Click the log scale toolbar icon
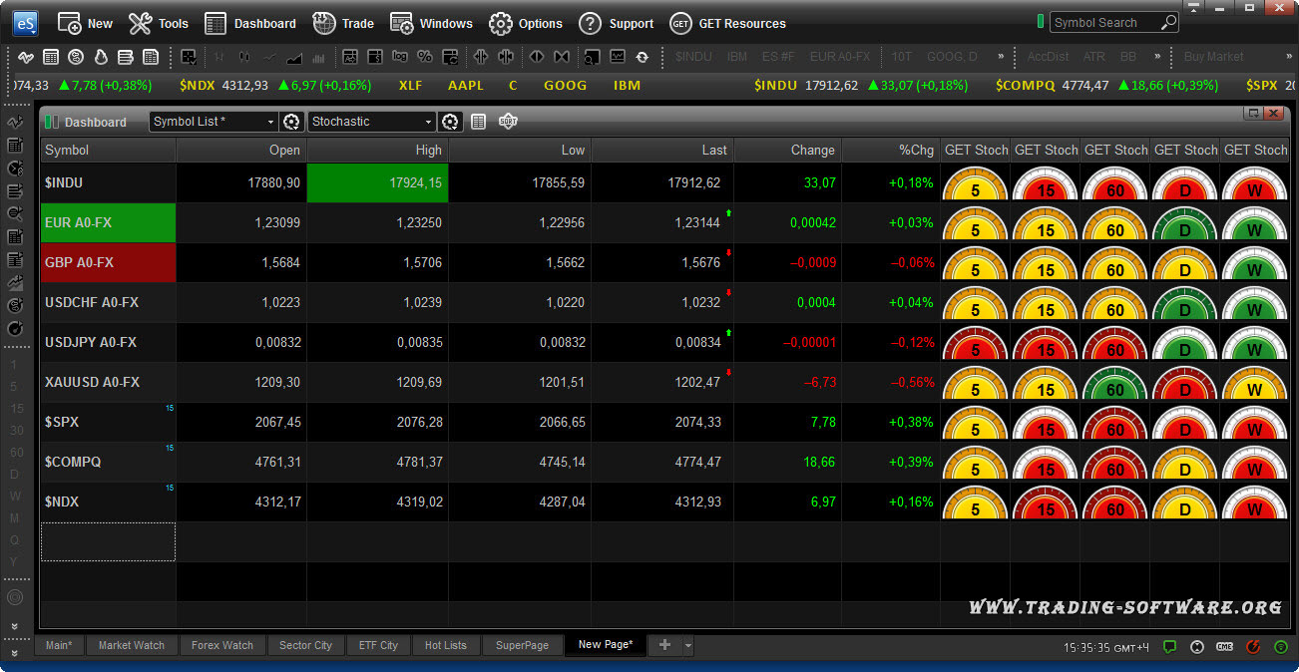Screen dimensions: 1299x672 (400, 57)
